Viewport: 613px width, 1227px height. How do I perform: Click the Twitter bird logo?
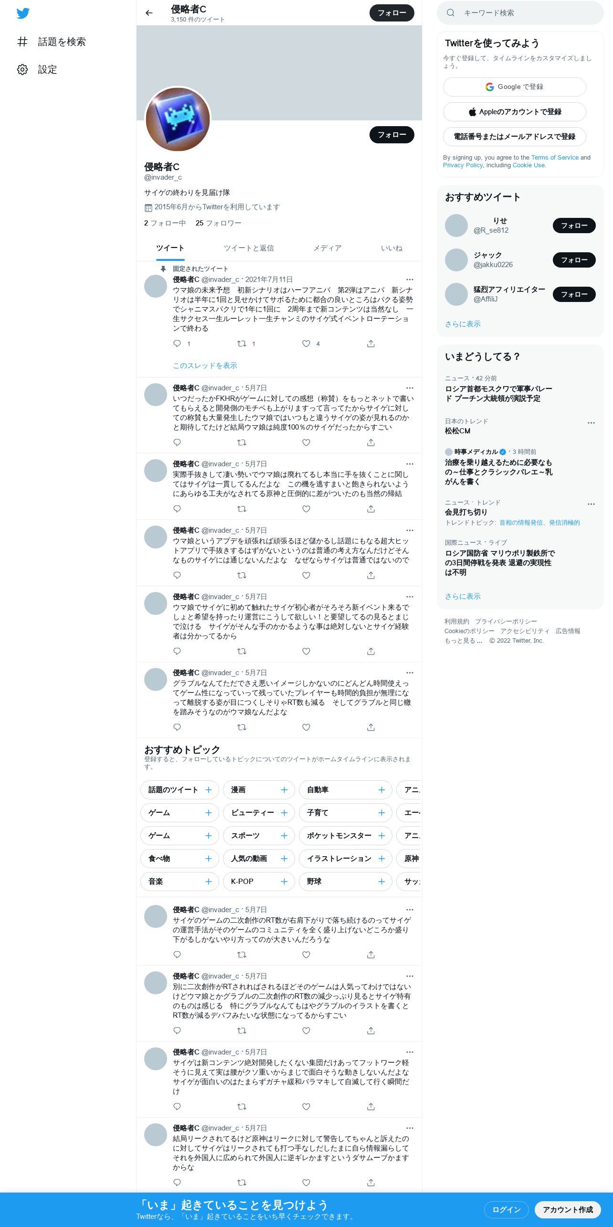[x=23, y=13]
